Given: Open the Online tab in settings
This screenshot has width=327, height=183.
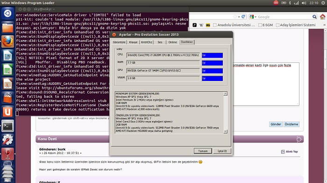Looking at the screenshot, I should pos(172,42).
